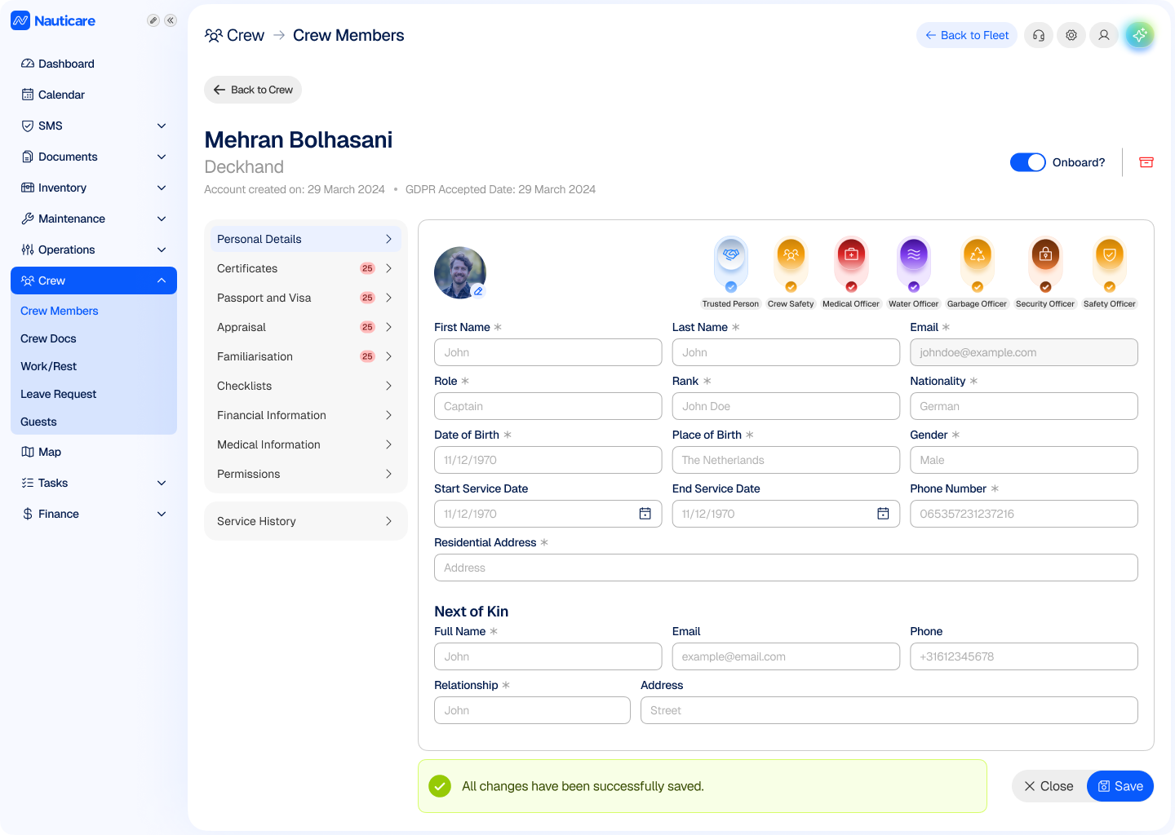
Task: Collapse sidebar with double chevron icon
Action: (171, 20)
